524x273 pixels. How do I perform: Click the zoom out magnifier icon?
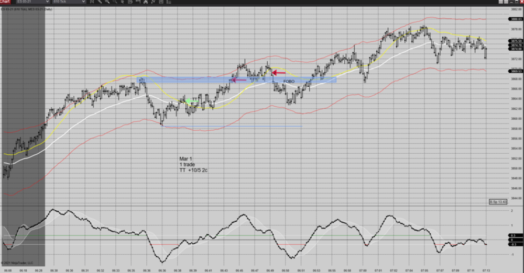[115, 2]
